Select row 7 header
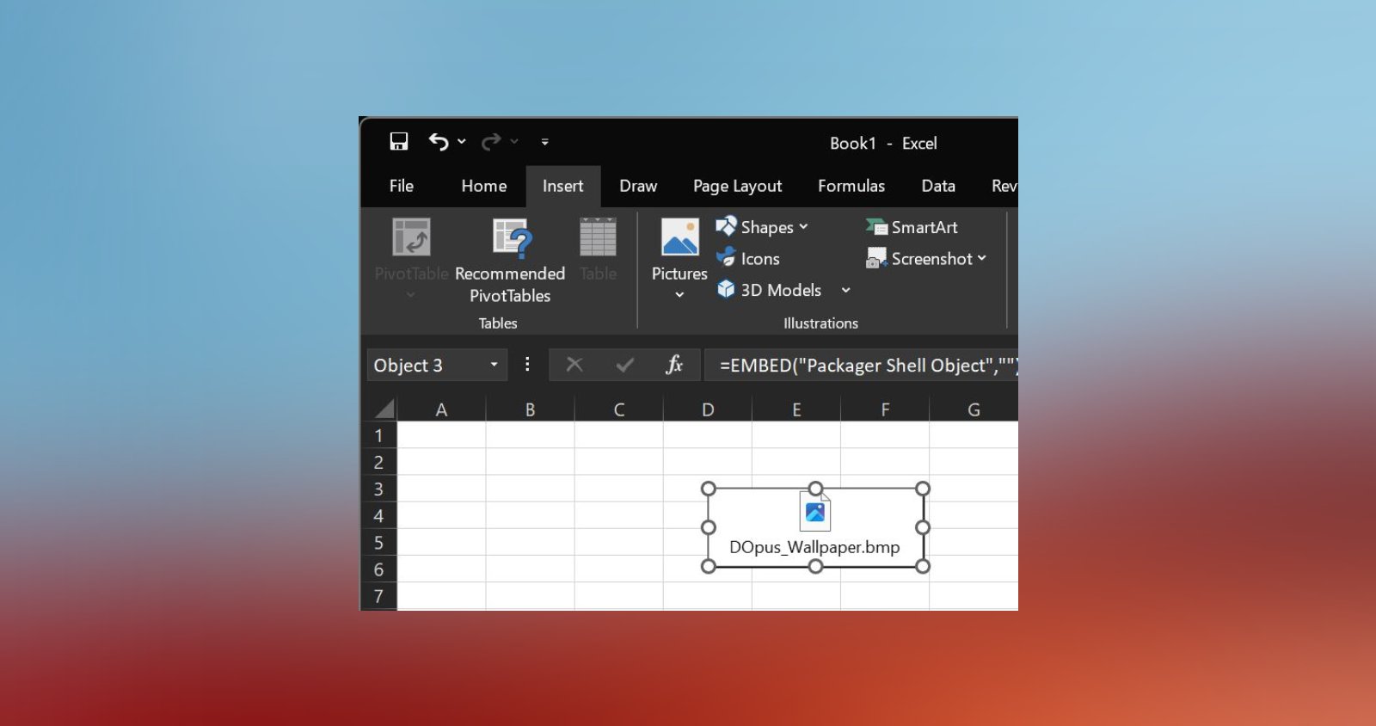Image resolution: width=1376 pixels, height=726 pixels. point(378,595)
